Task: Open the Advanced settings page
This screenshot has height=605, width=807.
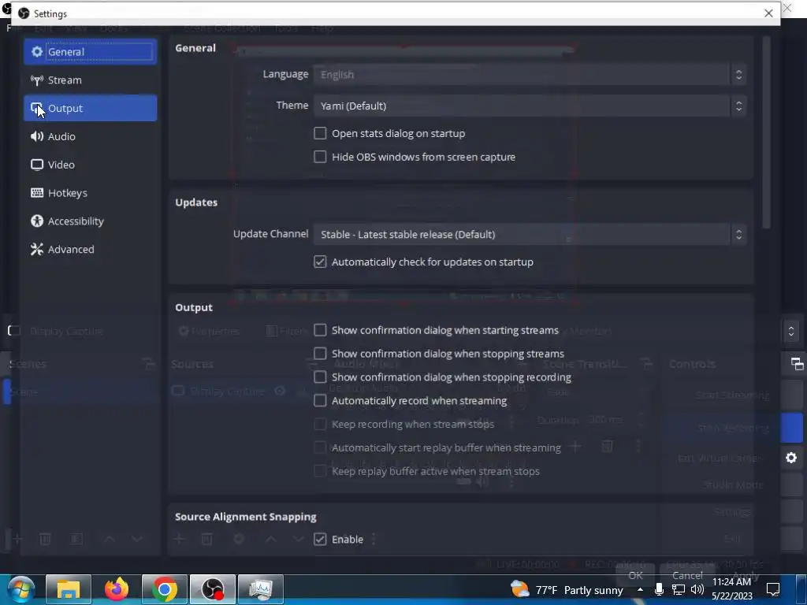Action: point(90,250)
